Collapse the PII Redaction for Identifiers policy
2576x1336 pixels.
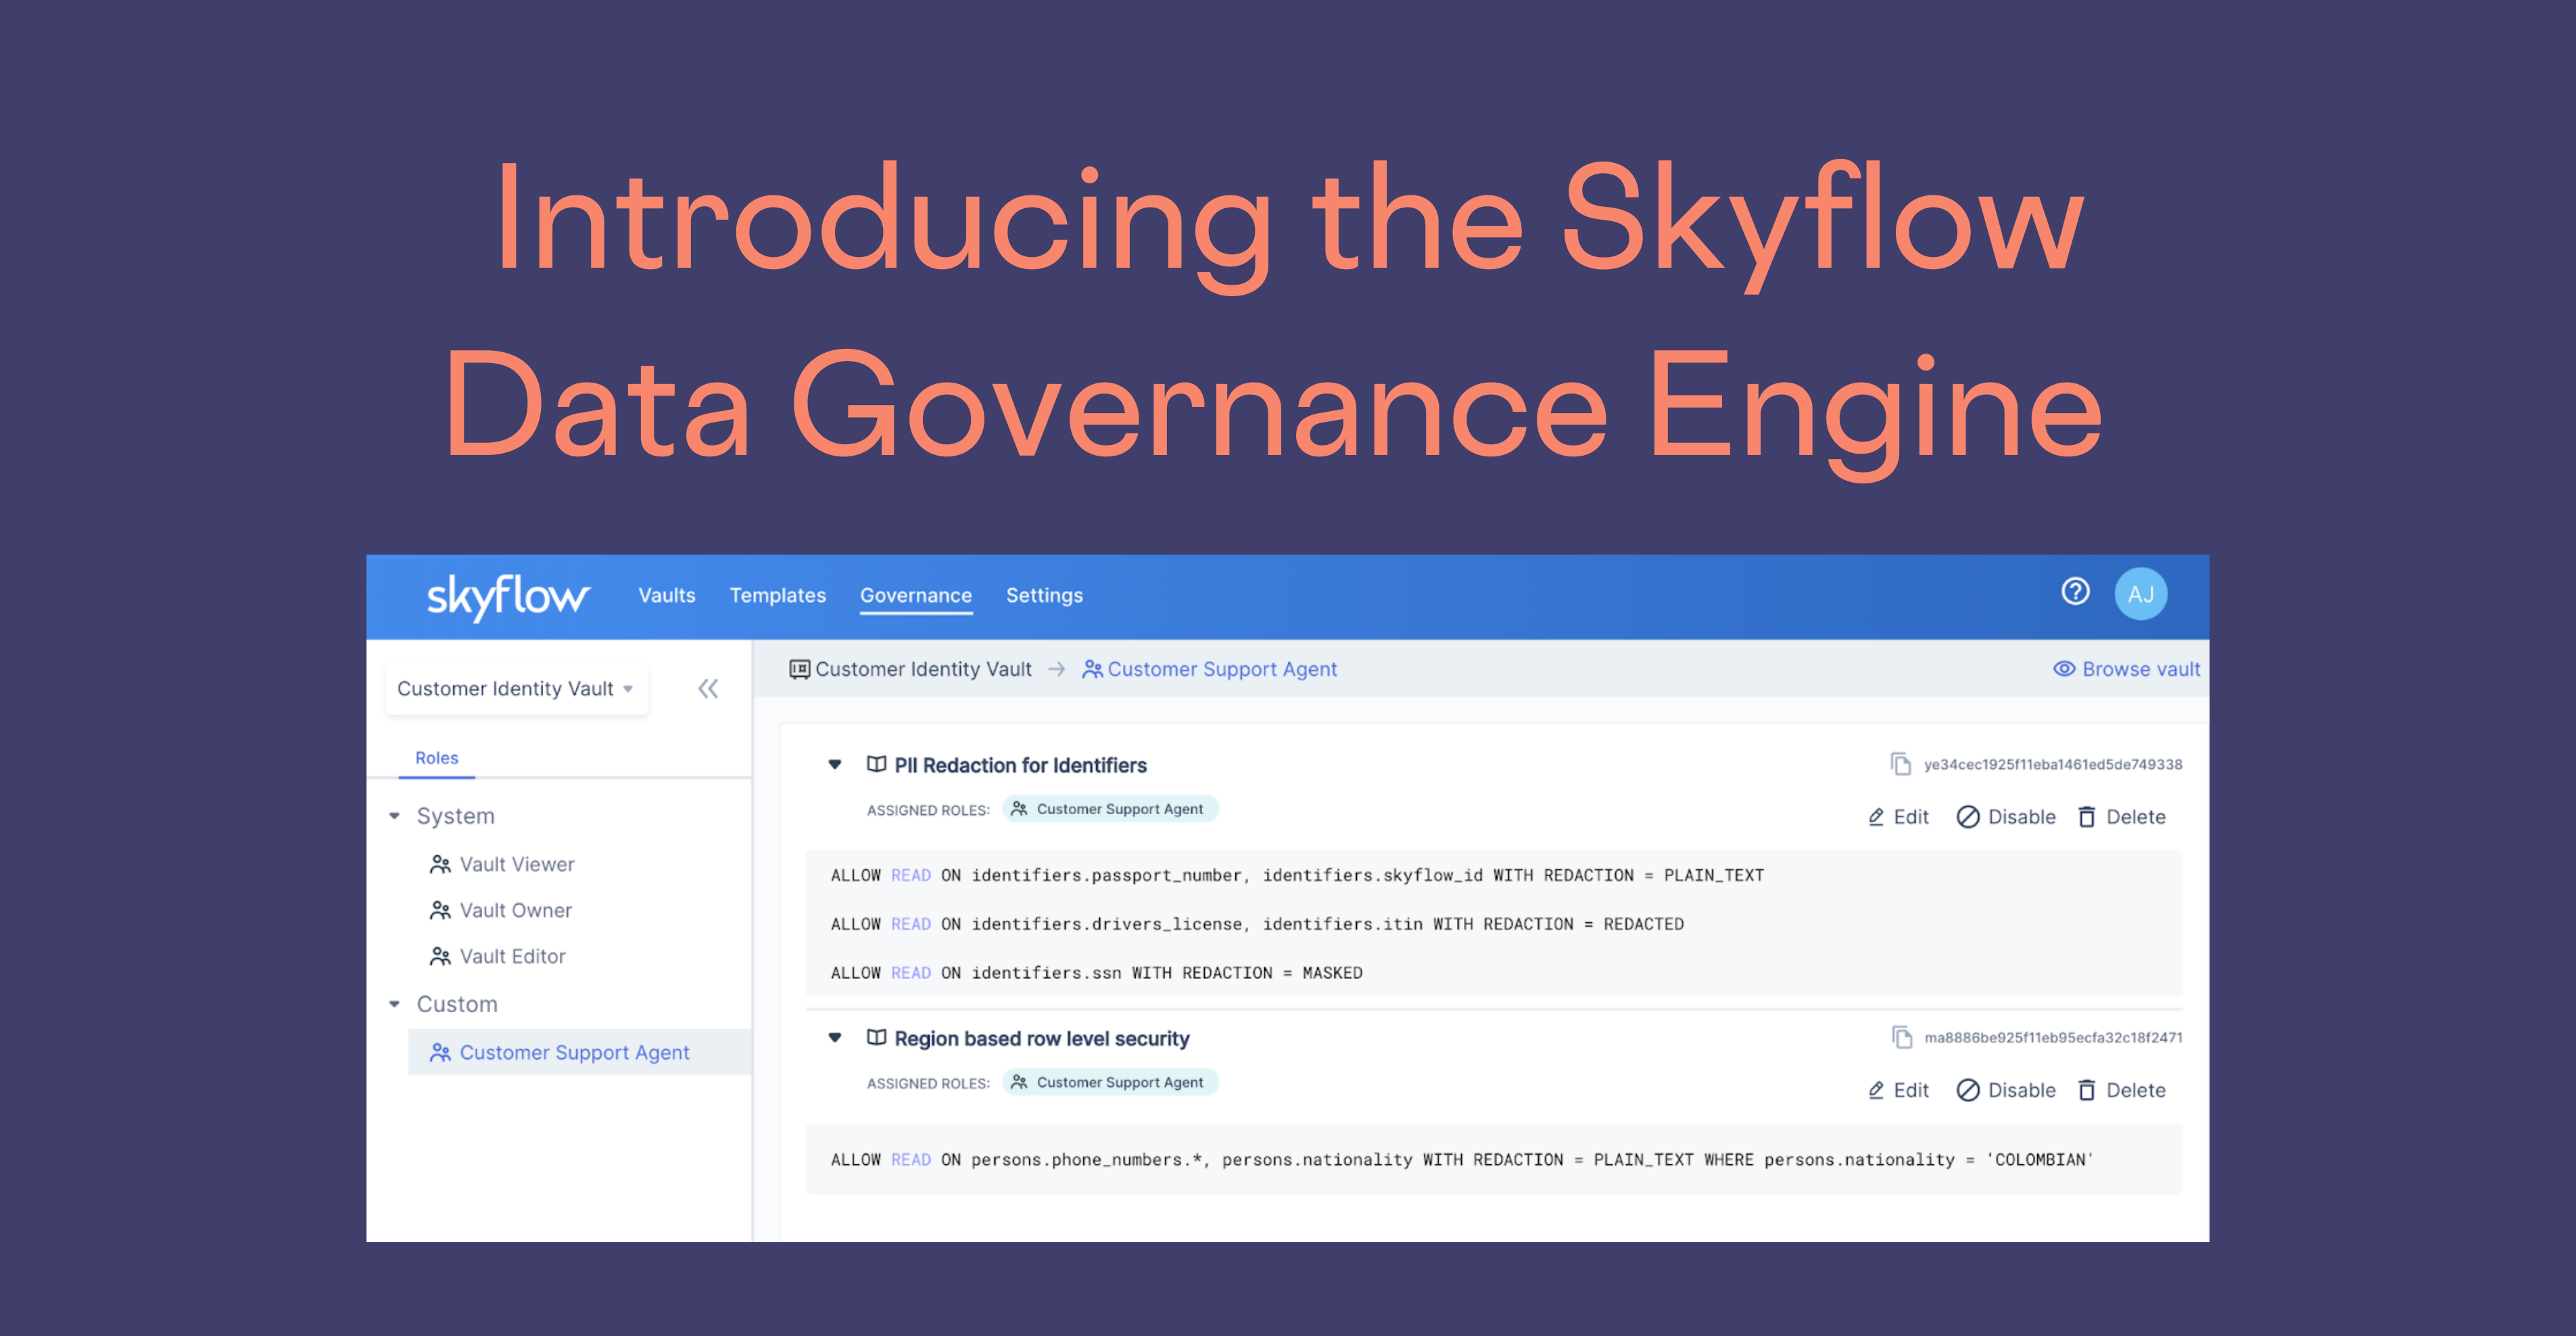tap(835, 764)
